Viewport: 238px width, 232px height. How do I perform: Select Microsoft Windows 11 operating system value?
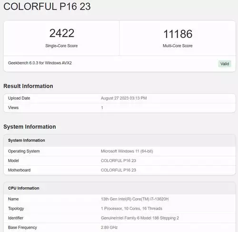[127, 151]
